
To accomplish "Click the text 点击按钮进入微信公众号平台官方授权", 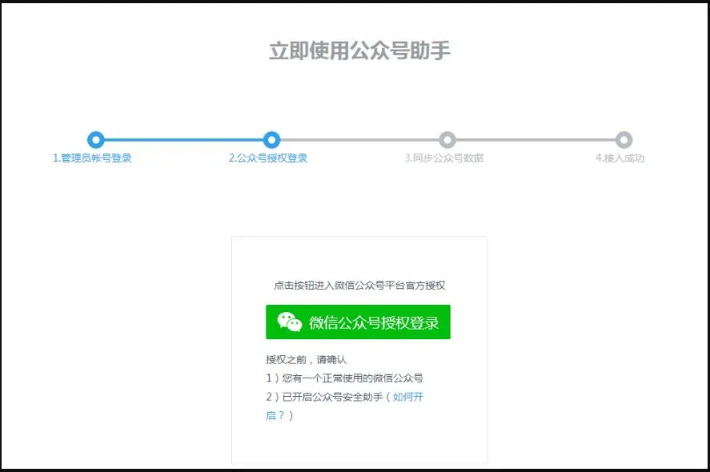I will pos(359,285).
